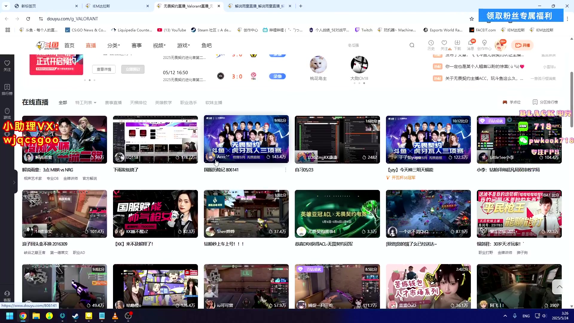Click the back-to-top arrow button
Screen dimensions: 574x323
coord(560,287)
